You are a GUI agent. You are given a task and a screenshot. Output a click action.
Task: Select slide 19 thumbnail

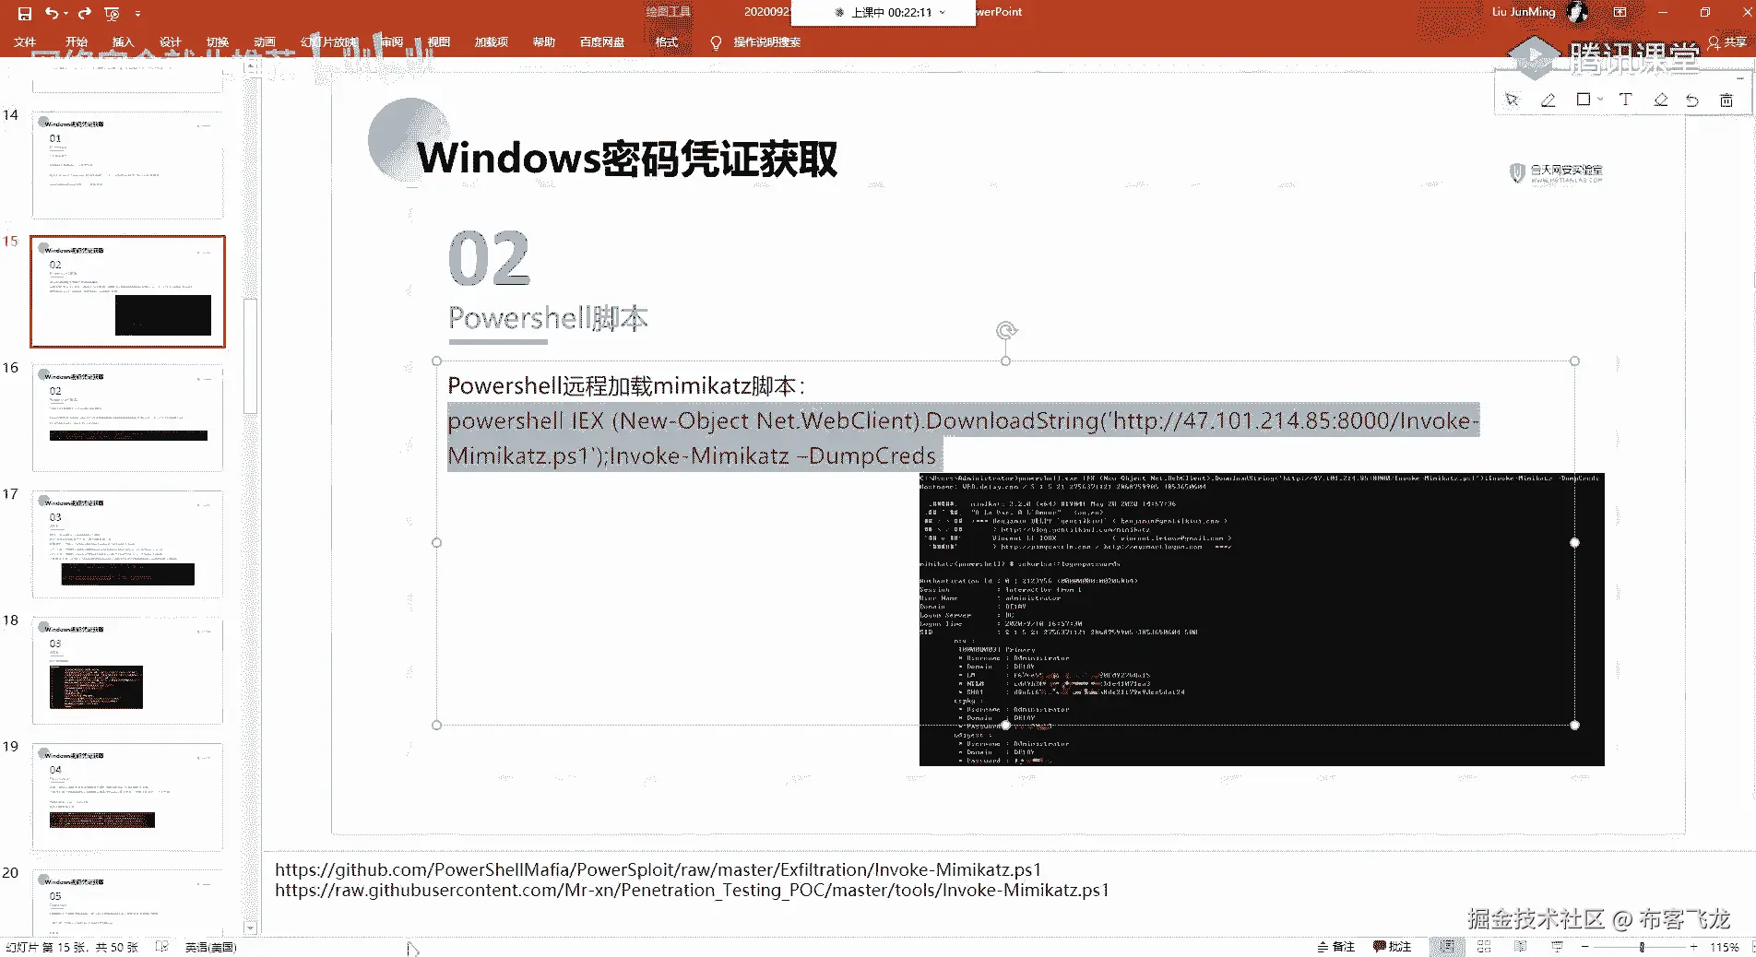click(x=127, y=797)
